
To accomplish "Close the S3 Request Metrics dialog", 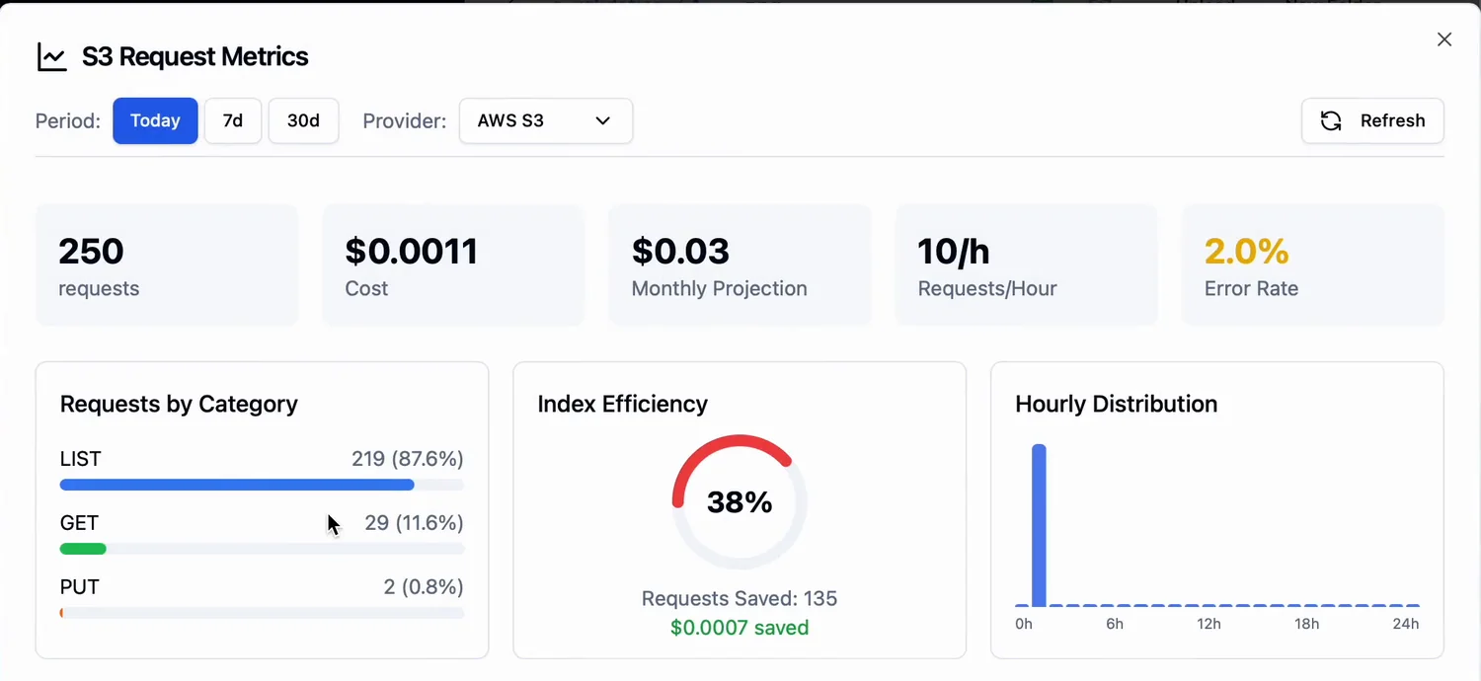I will [x=1444, y=39].
